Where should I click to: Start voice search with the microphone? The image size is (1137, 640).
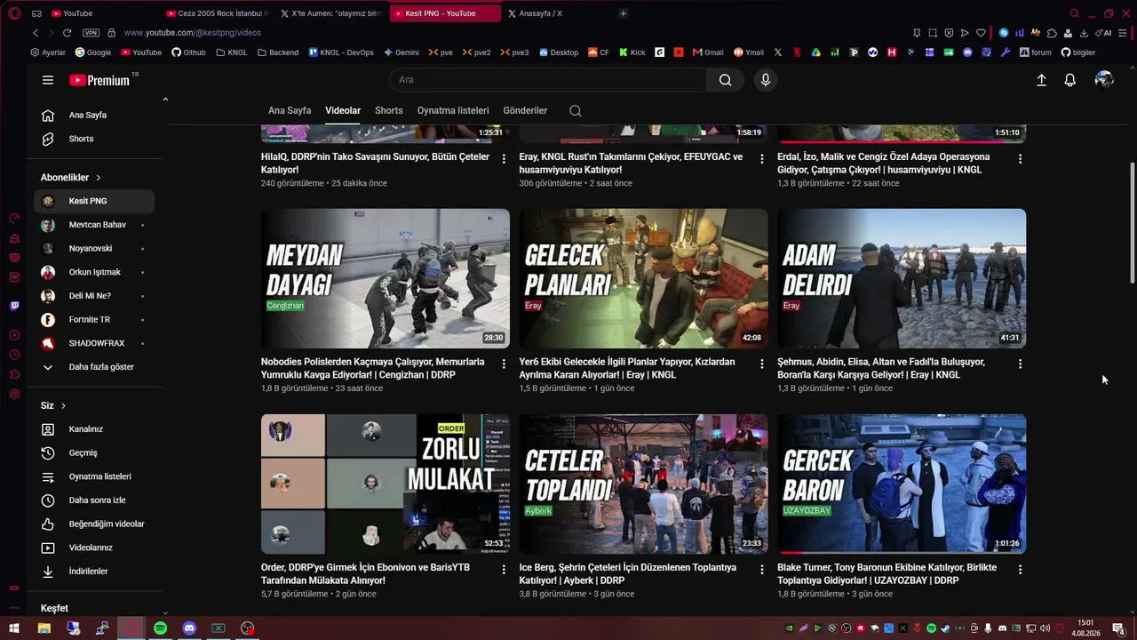click(x=766, y=80)
